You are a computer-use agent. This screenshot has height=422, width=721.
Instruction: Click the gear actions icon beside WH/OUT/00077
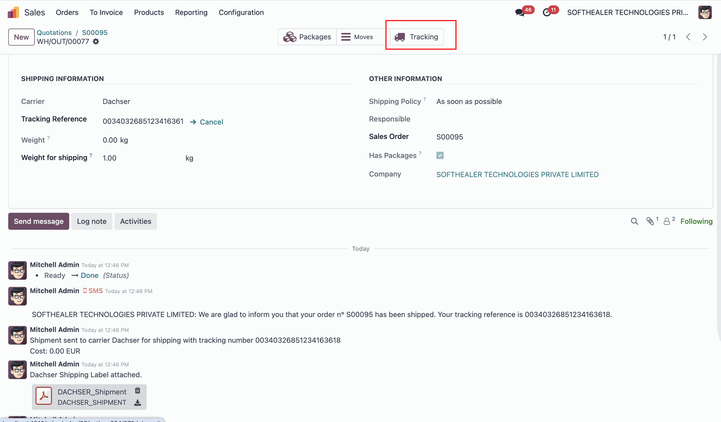coord(96,42)
